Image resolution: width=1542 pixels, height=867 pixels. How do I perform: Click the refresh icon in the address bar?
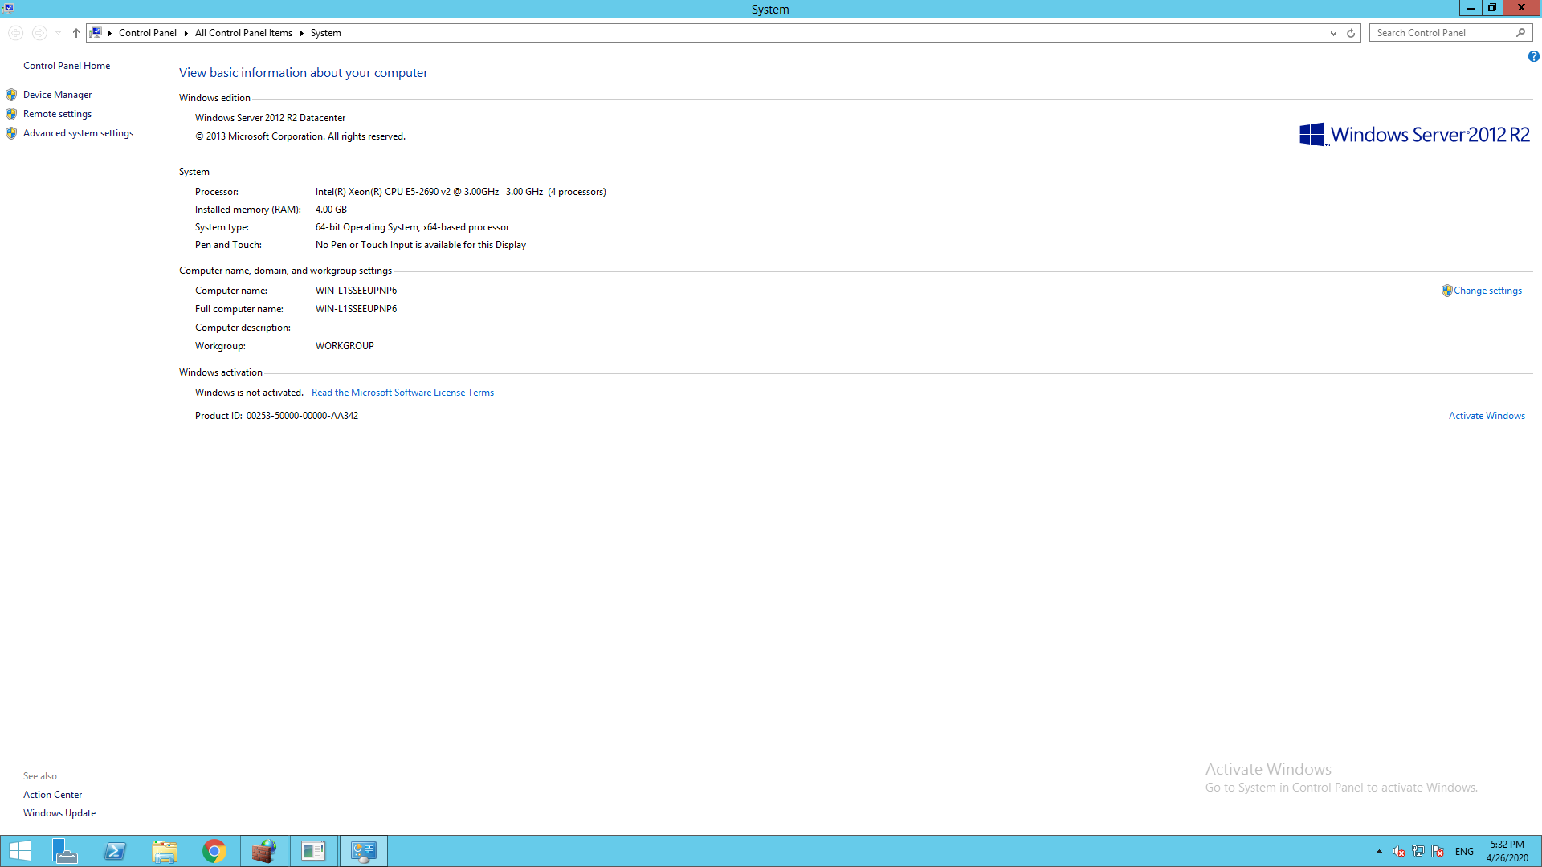point(1351,33)
